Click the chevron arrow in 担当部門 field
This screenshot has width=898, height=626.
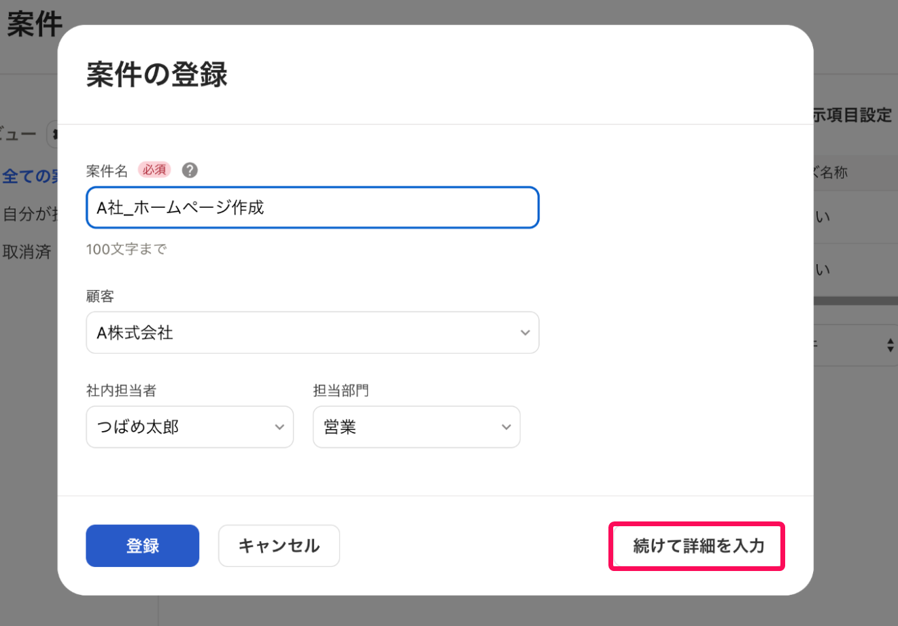point(506,427)
